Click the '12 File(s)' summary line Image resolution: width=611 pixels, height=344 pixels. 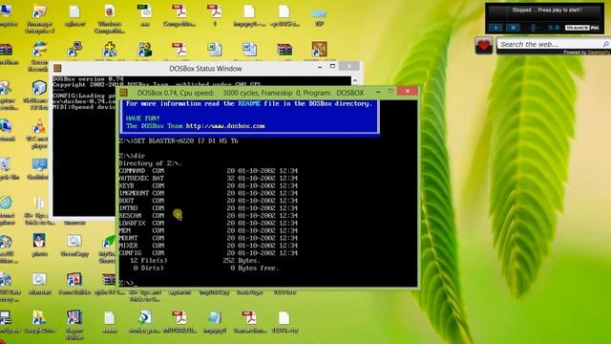click(195, 261)
